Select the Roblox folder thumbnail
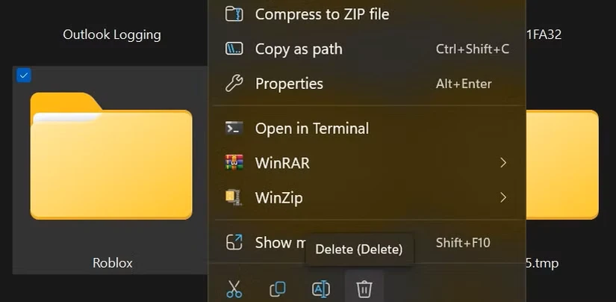This screenshot has height=302, width=616. (x=111, y=155)
